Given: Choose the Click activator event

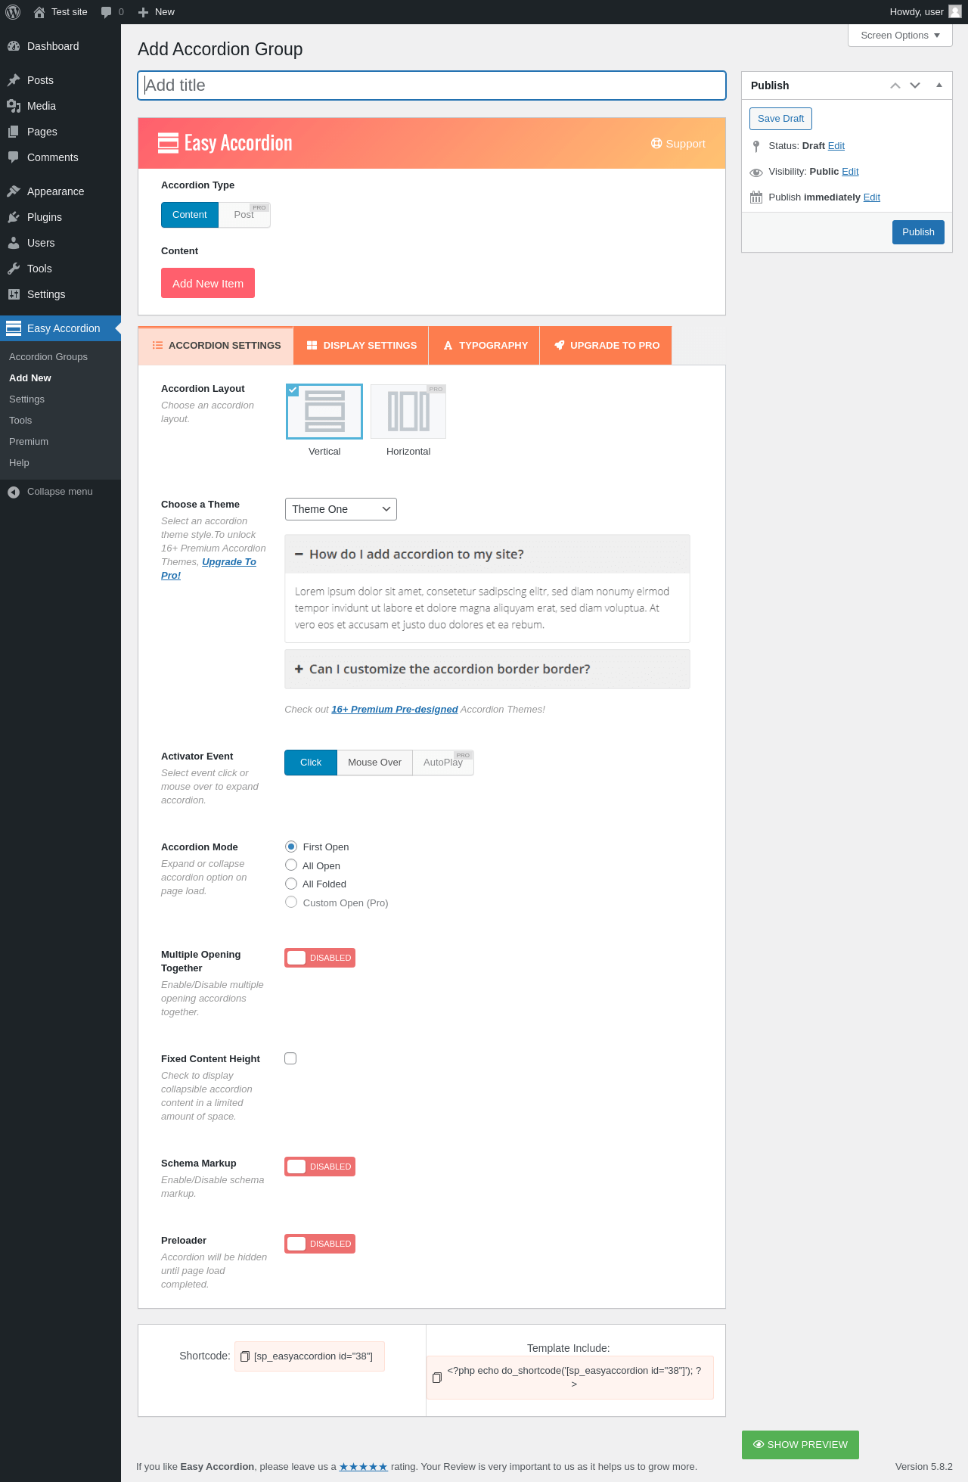Looking at the screenshot, I should 311,763.
